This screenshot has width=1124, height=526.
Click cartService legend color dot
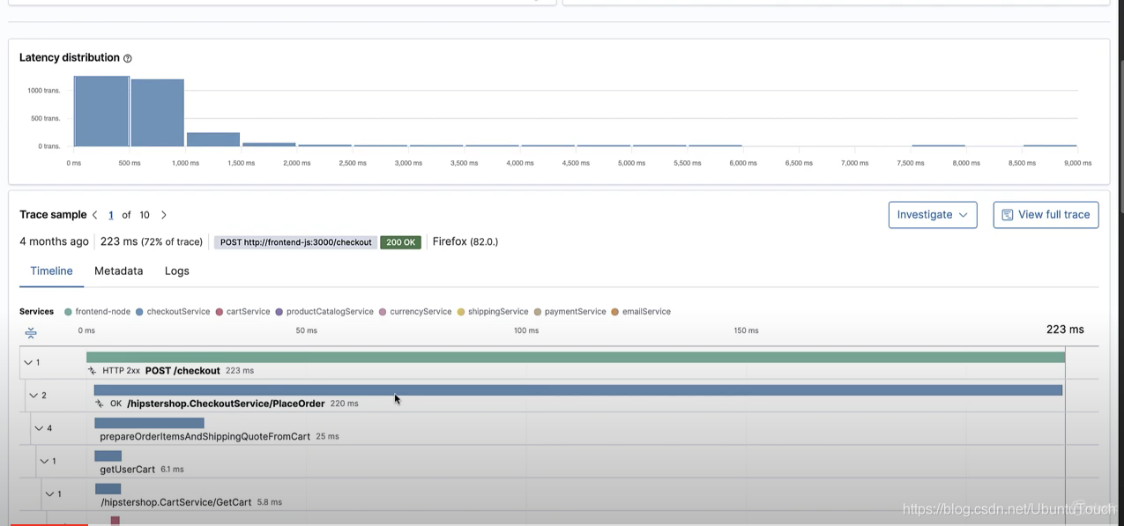(220, 312)
